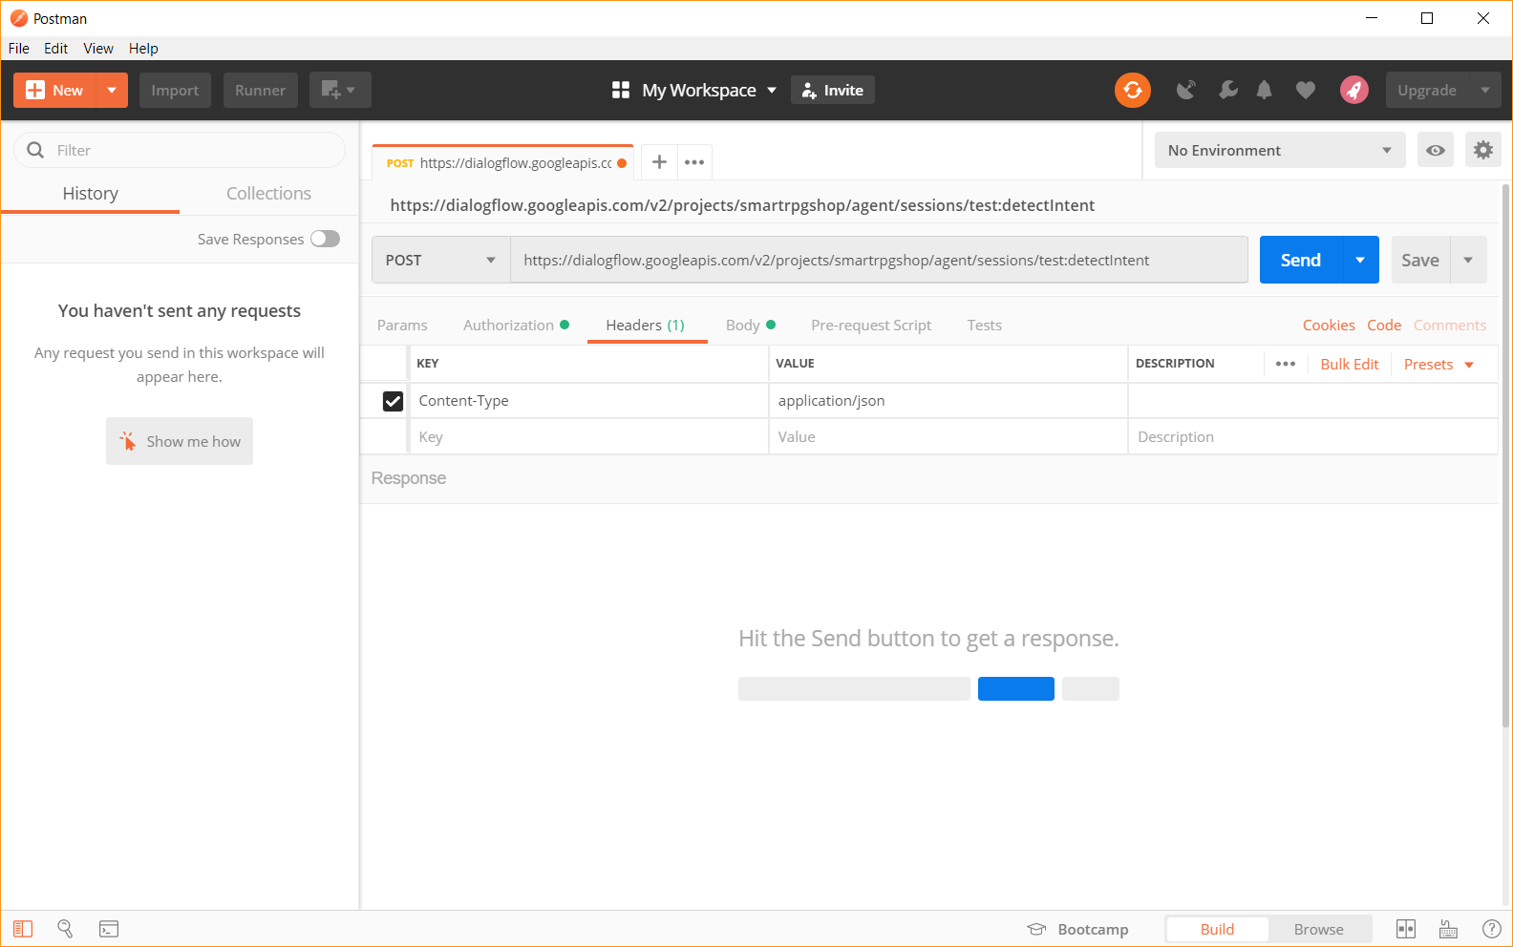The width and height of the screenshot is (1513, 947).
Task: Click the Save button
Action: 1420,260
